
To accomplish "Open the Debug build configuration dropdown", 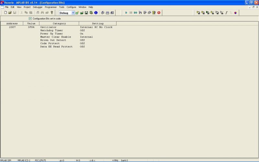I will 73,13.
